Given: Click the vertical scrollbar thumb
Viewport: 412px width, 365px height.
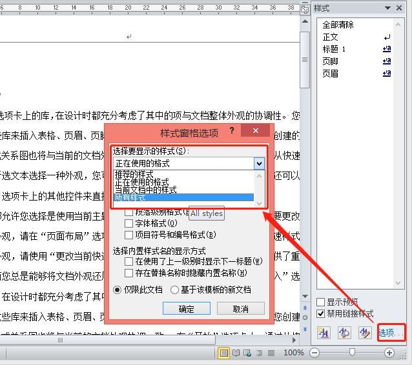Looking at the screenshot, I should (x=305, y=60).
